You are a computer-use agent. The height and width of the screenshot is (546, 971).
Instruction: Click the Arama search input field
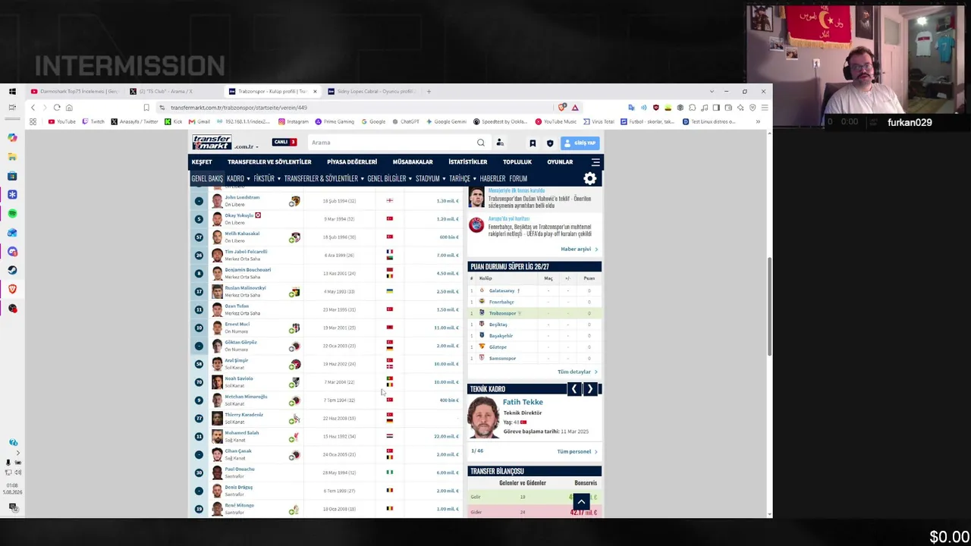pyautogui.click(x=391, y=143)
